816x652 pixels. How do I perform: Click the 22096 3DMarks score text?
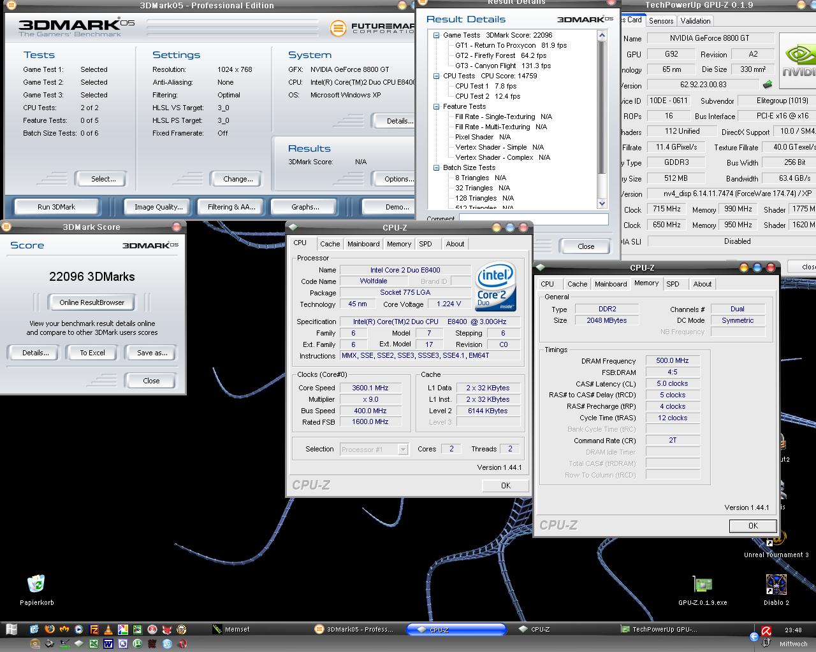tap(92, 276)
